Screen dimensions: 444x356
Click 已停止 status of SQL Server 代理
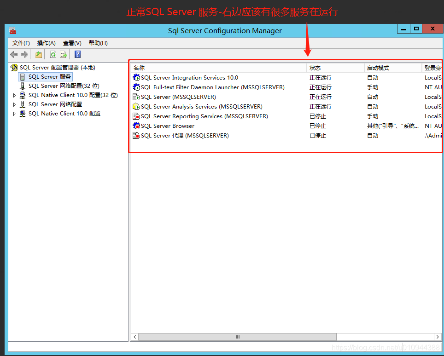318,135
